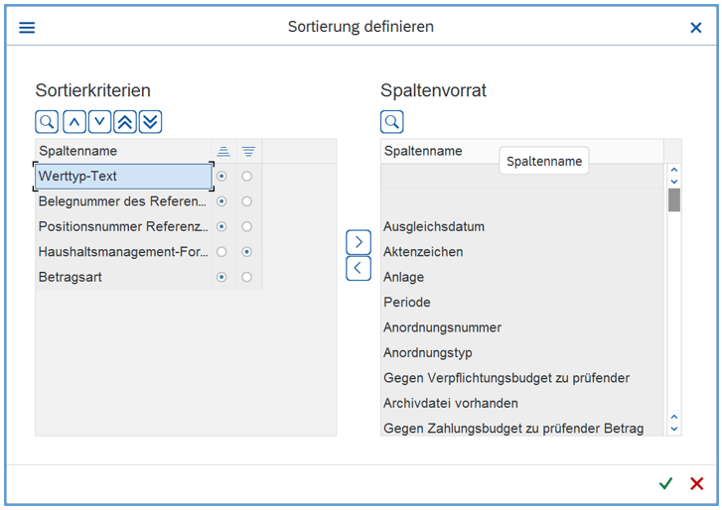
Task: Move selected sort criterion down one position
Action: pos(99,122)
